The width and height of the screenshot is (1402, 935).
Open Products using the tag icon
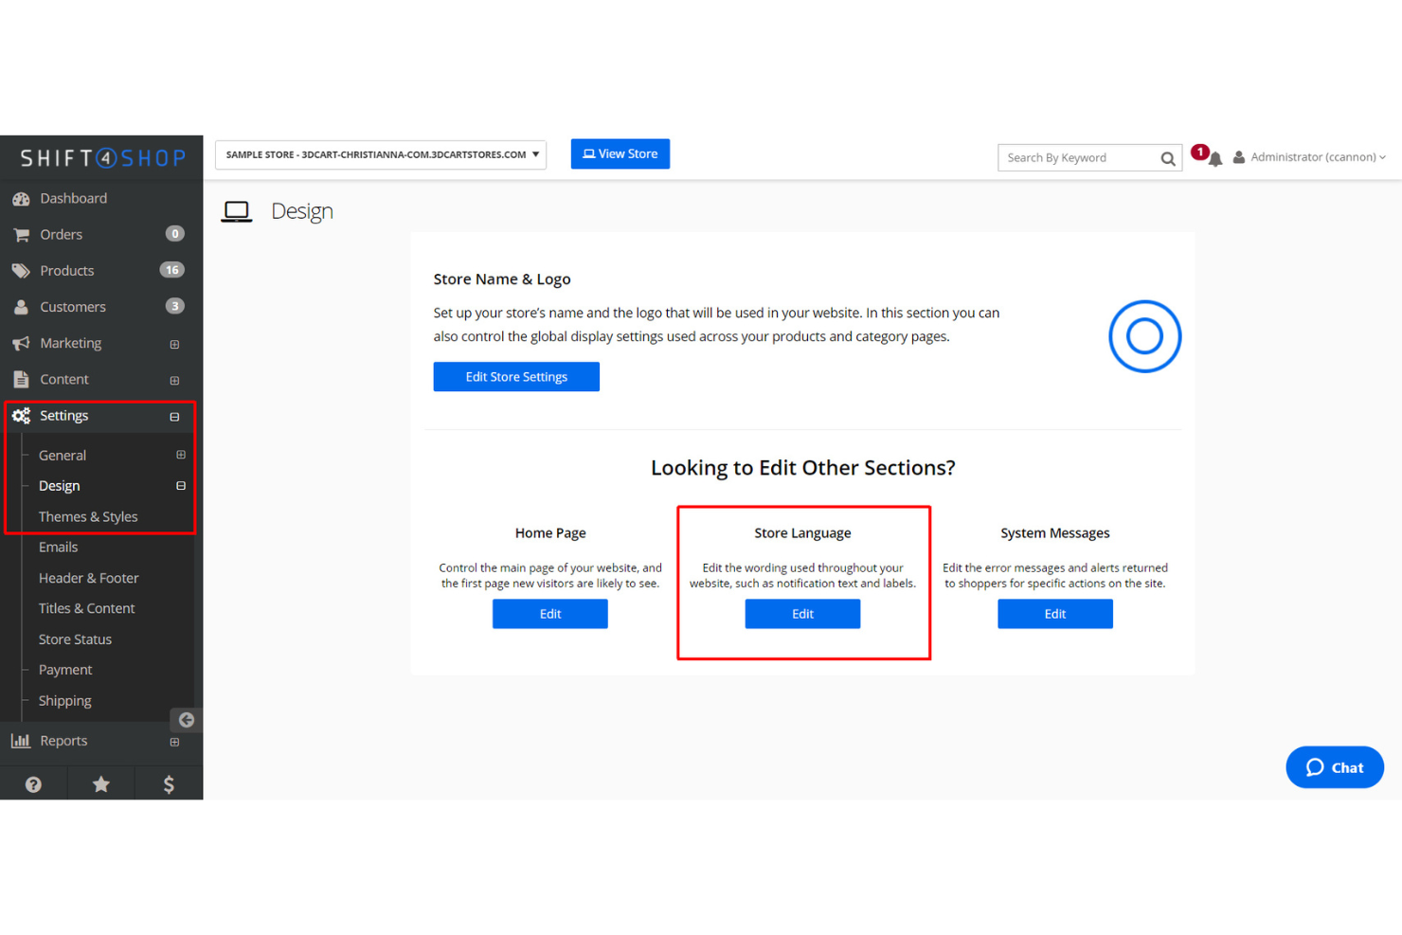22,270
